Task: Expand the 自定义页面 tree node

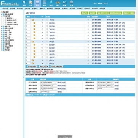Action: pyautogui.click(x=2, y=32)
